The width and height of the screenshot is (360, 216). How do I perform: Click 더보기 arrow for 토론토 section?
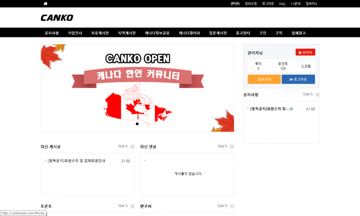133,206
